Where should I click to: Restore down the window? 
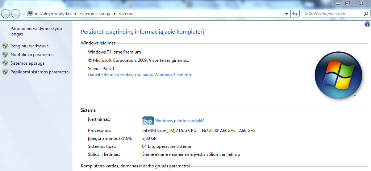coord(347,3)
